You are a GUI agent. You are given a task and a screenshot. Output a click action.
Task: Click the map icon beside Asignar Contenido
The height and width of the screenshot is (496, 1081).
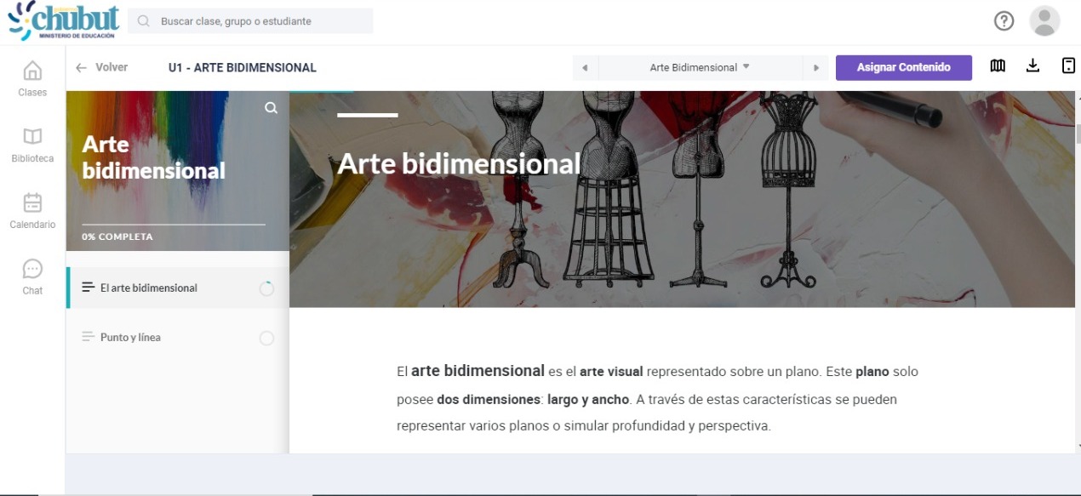pyautogui.click(x=998, y=66)
